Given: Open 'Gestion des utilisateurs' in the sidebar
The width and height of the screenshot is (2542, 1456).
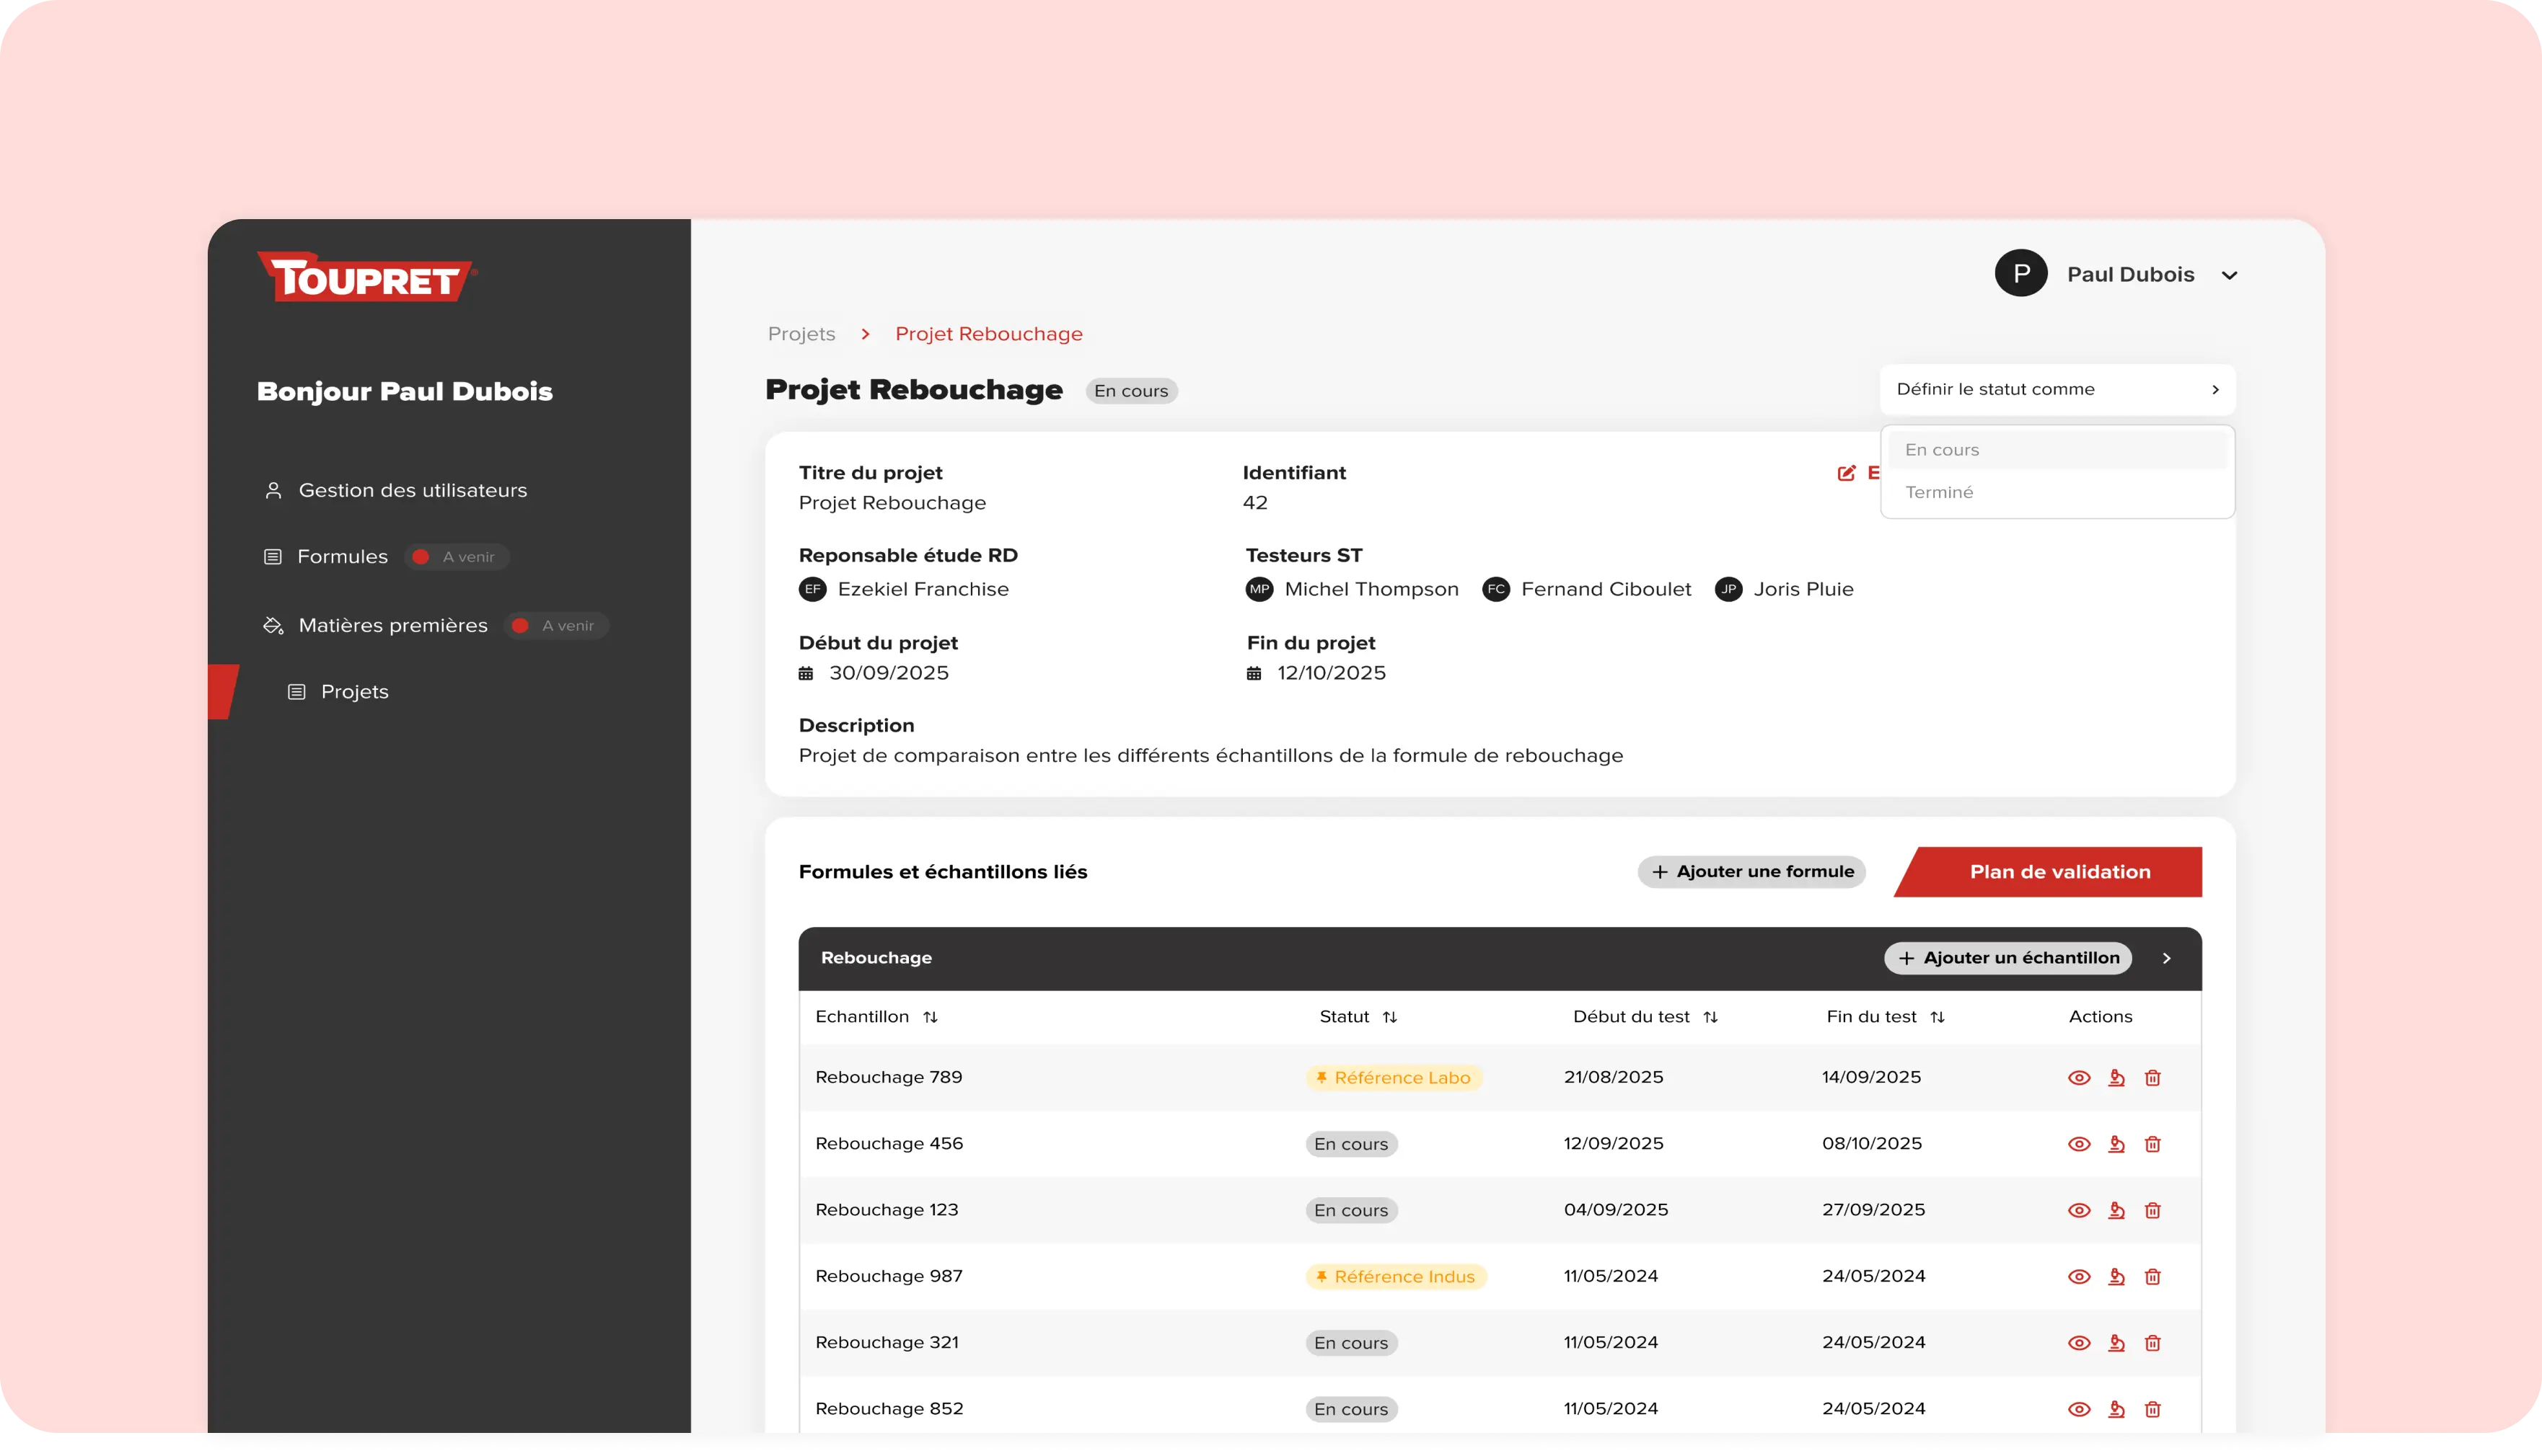Looking at the screenshot, I should (413, 490).
